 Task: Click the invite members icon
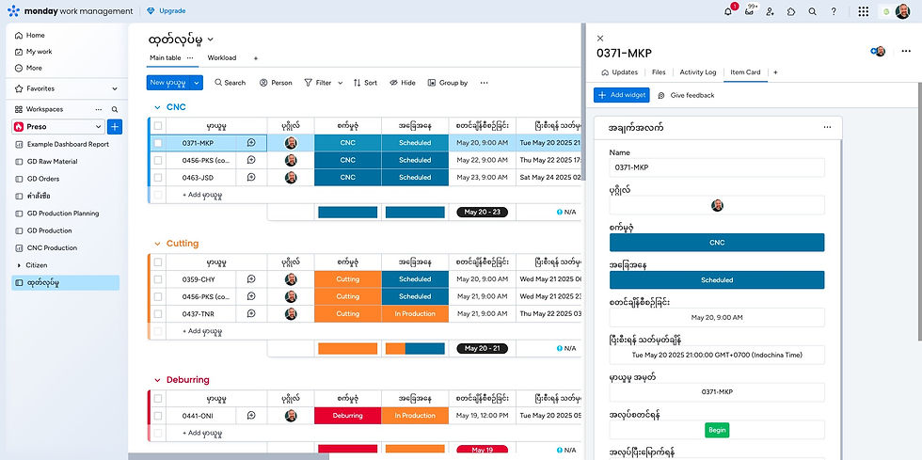(770, 11)
